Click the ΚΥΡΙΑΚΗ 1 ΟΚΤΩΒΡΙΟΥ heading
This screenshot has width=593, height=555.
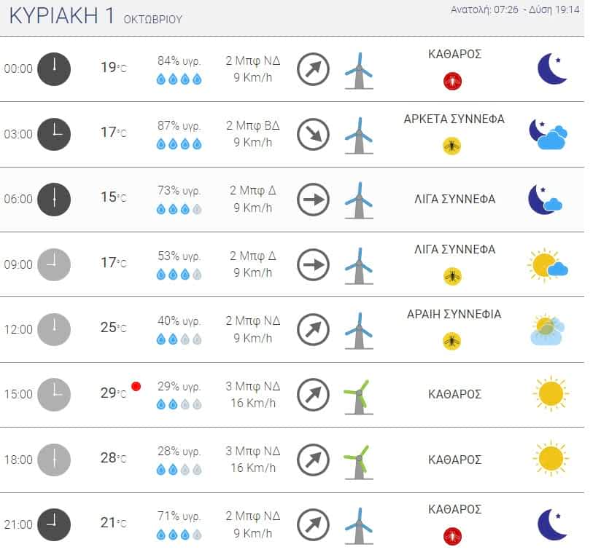96,16
